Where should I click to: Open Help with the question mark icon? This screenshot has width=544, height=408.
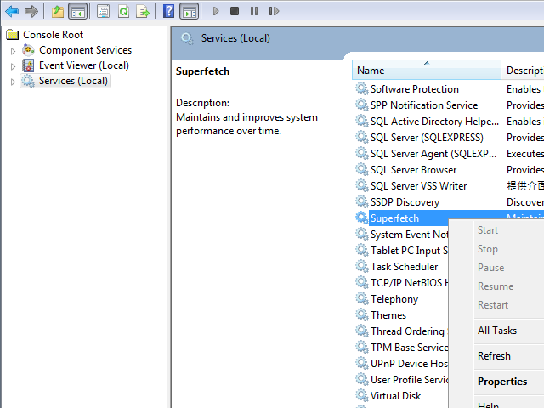point(168,11)
